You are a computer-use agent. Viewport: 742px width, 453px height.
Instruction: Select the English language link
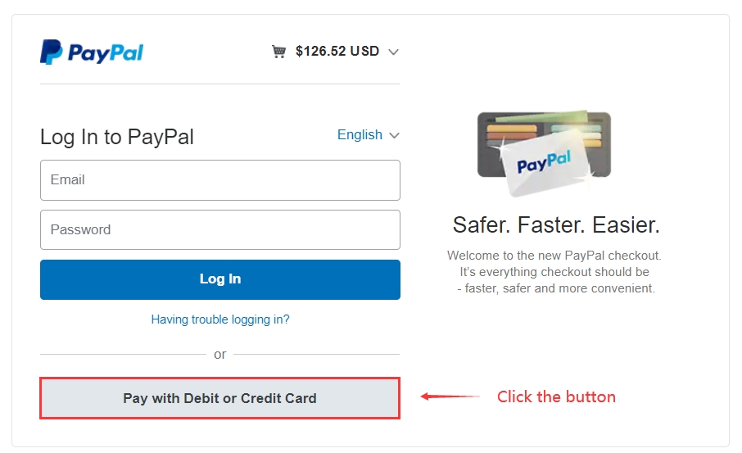pyautogui.click(x=360, y=135)
